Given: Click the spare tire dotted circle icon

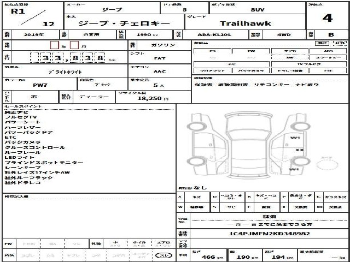Looking at the screenshot, I should point(327,165).
